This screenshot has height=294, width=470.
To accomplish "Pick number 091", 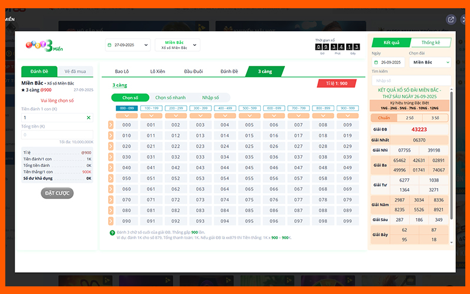I will 151,221.
